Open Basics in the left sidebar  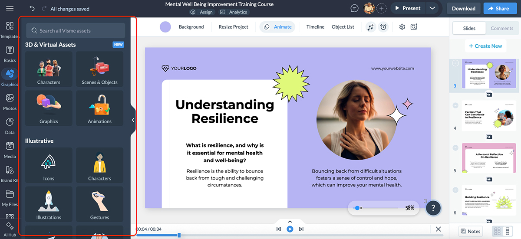(10, 54)
